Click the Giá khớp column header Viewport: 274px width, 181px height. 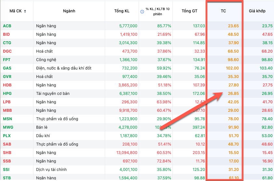[257, 11]
